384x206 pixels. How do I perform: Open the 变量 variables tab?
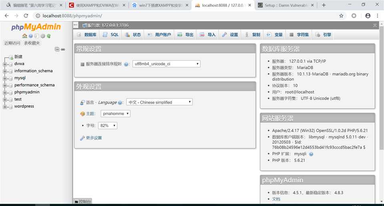click(274, 35)
